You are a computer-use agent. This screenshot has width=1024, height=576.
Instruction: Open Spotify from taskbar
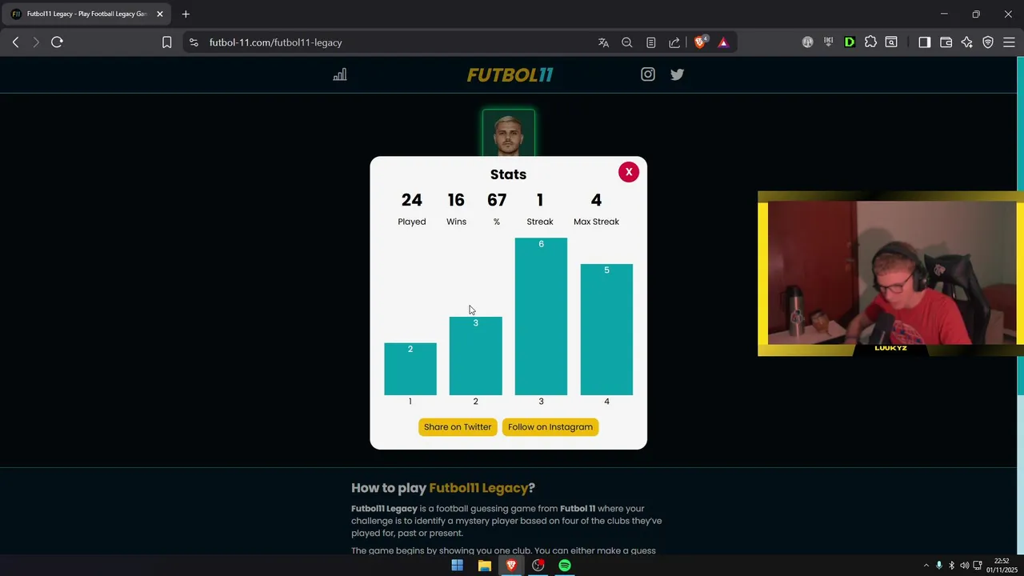565,566
